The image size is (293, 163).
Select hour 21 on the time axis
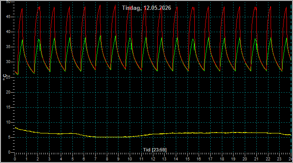coord(256,159)
